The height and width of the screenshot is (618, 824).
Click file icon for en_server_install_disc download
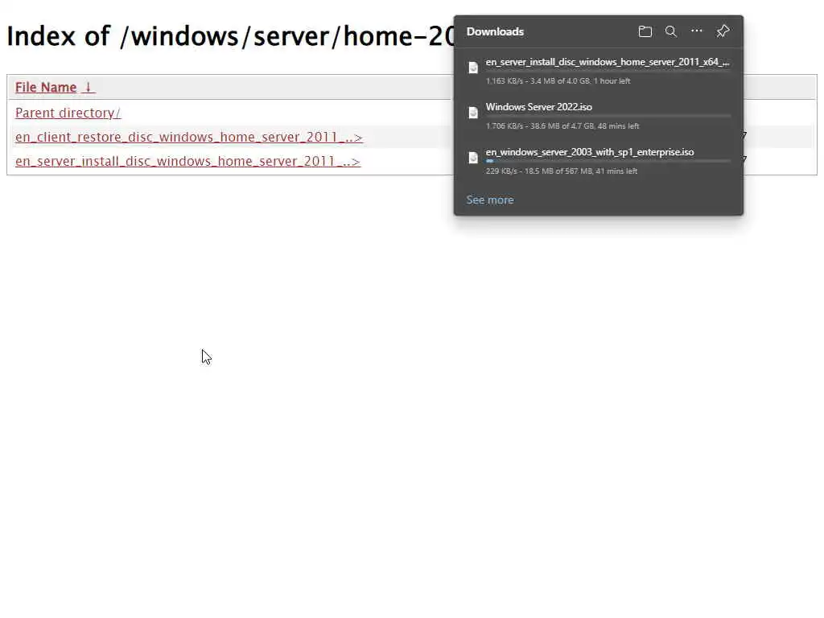(473, 68)
